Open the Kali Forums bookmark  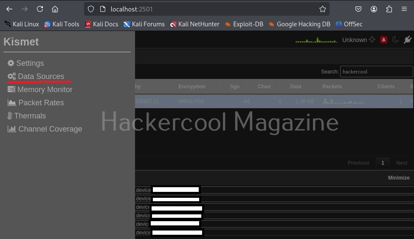point(144,24)
